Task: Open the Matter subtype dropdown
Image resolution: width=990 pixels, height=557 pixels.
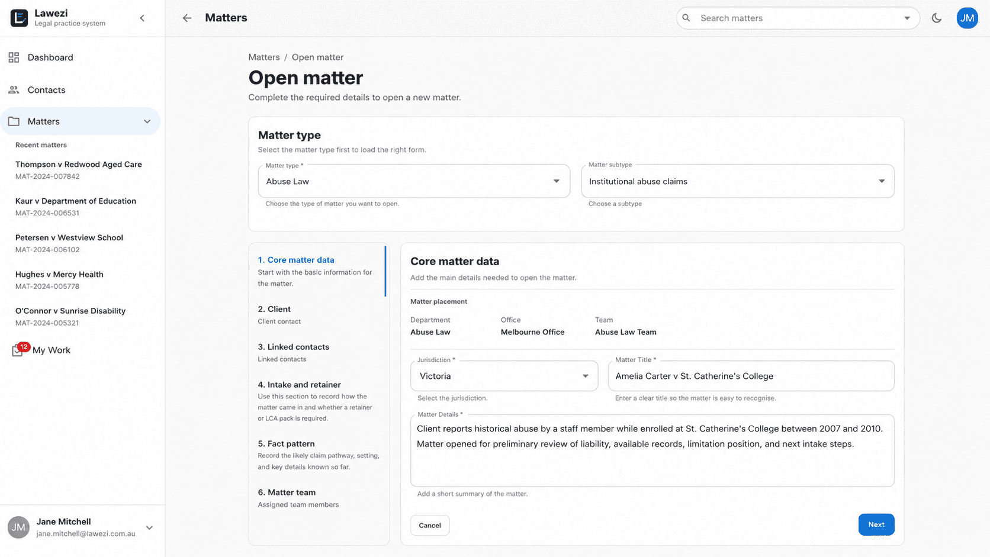Action: pyautogui.click(x=737, y=181)
